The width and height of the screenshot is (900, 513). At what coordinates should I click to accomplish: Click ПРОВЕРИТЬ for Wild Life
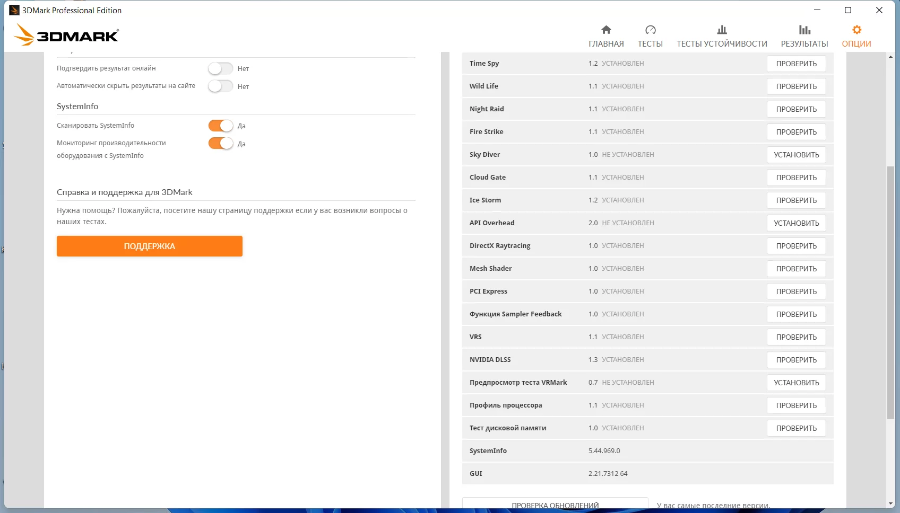(797, 86)
